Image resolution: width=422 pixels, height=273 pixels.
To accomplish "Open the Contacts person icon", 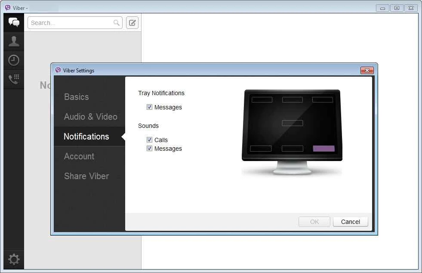I will 14,41.
